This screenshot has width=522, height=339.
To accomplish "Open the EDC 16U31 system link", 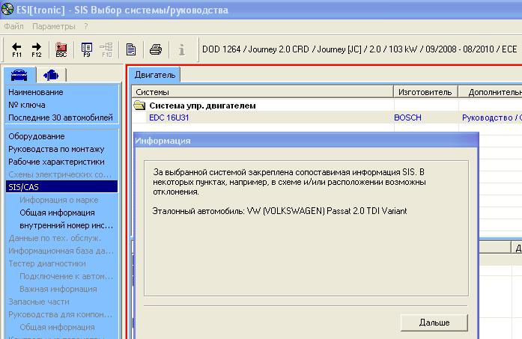I will click(x=169, y=117).
